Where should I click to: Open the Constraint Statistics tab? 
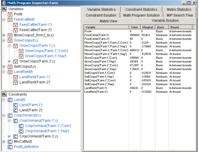coord(141,9)
